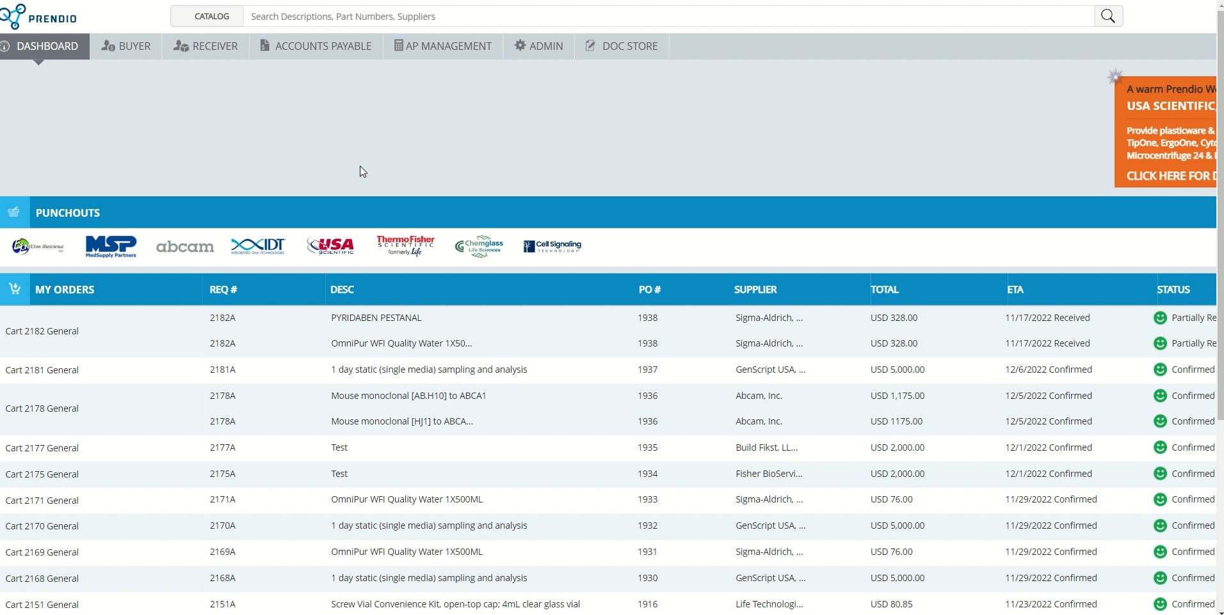Viewport: 1224px width, 615px height.
Task: Click the My Orders cart icon
Action: [x=14, y=288]
